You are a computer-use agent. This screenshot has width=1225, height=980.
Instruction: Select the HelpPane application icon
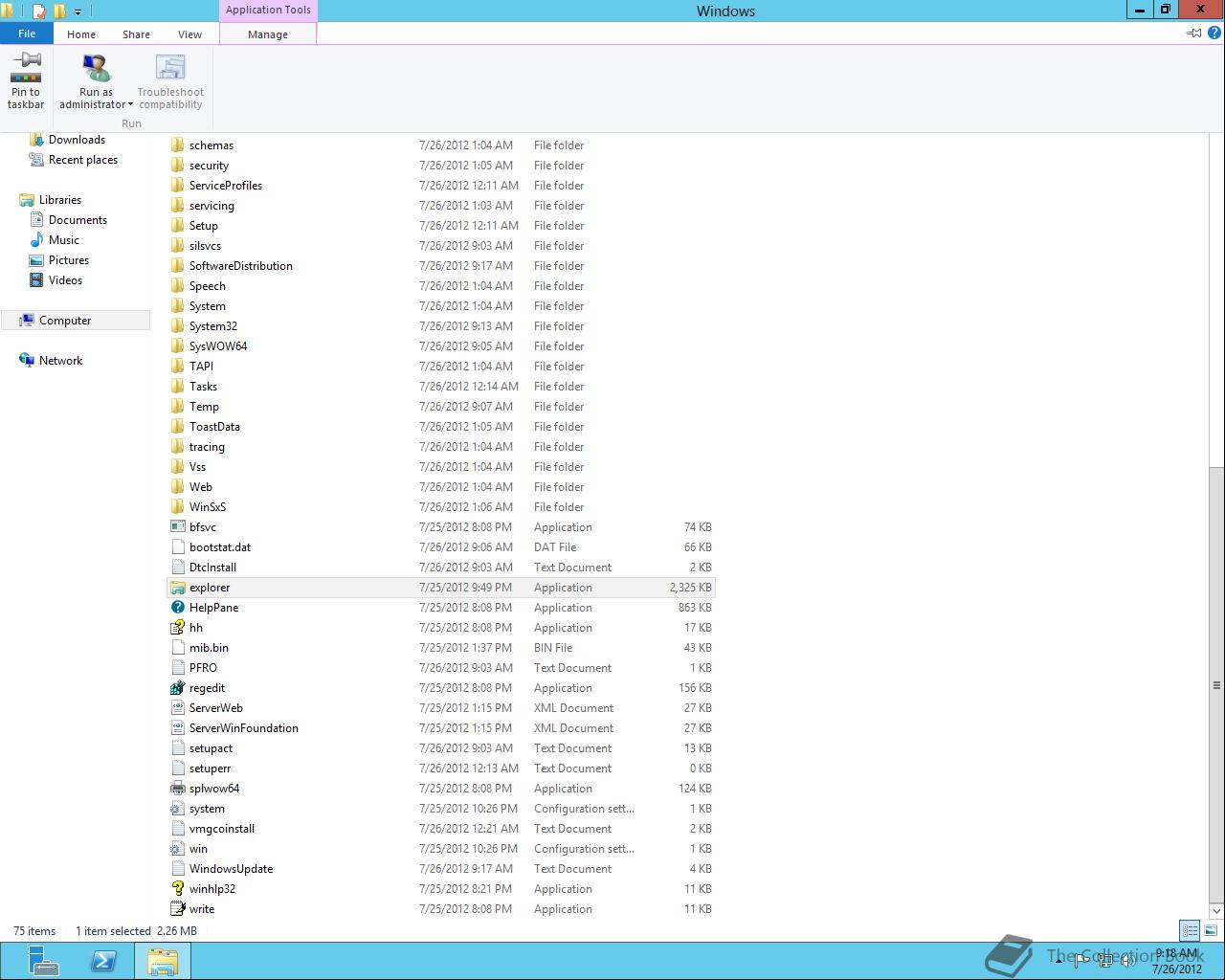coord(177,608)
